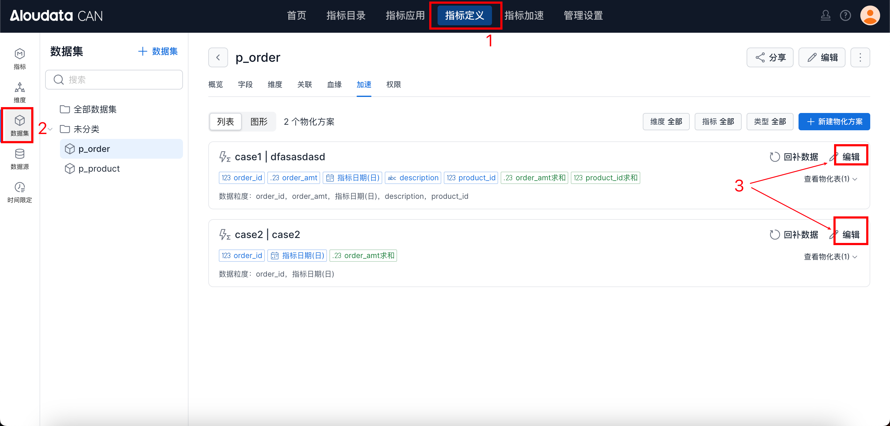The width and height of the screenshot is (890, 426).
Task: Switch to the 血缘 tab
Action: pyautogui.click(x=334, y=85)
